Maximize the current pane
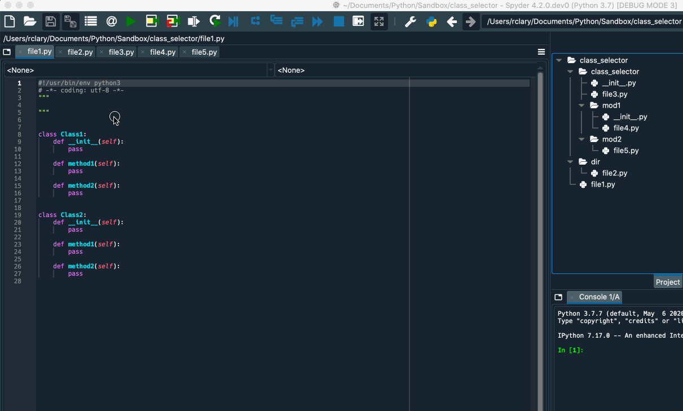 (x=378, y=21)
